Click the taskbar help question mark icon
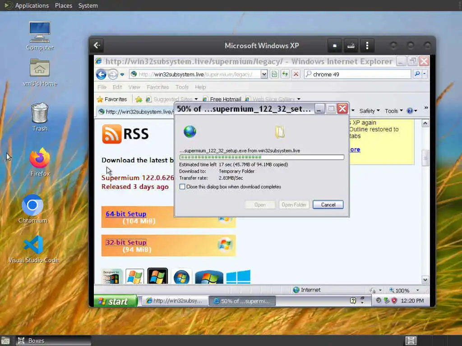 (353, 300)
